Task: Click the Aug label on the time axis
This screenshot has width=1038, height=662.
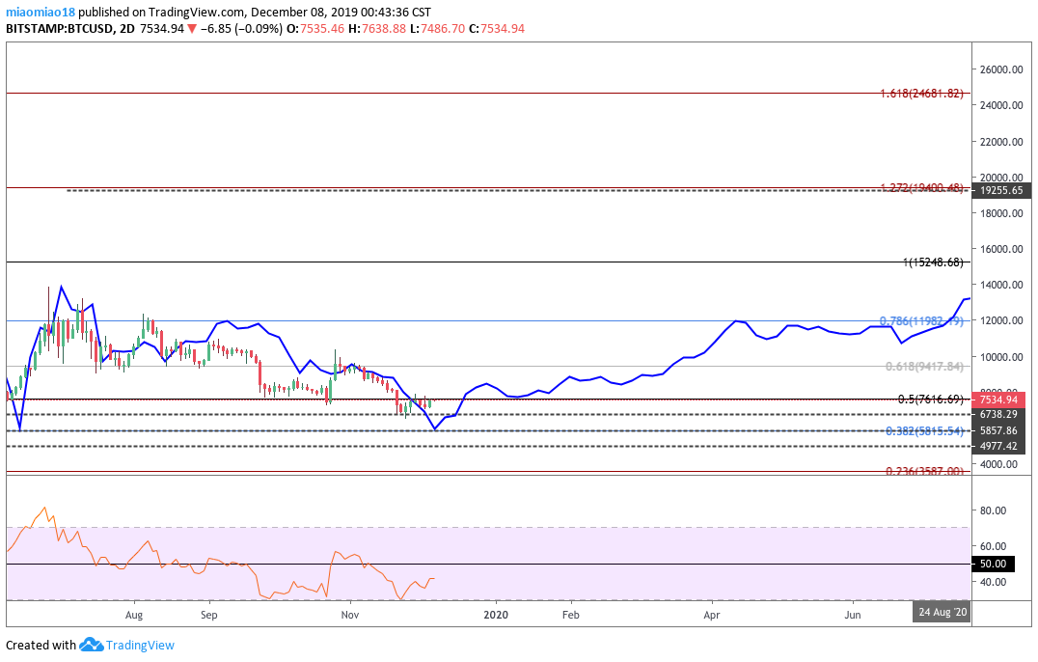Action: point(134,615)
